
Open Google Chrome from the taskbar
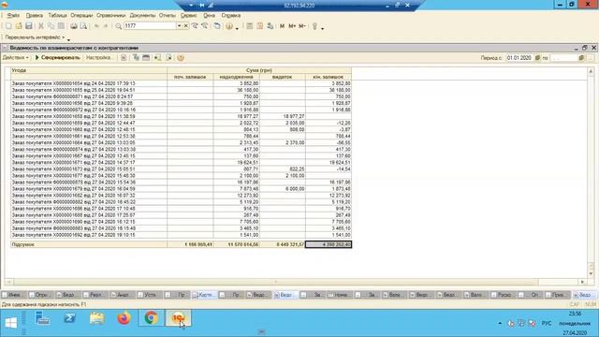pos(151,318)
